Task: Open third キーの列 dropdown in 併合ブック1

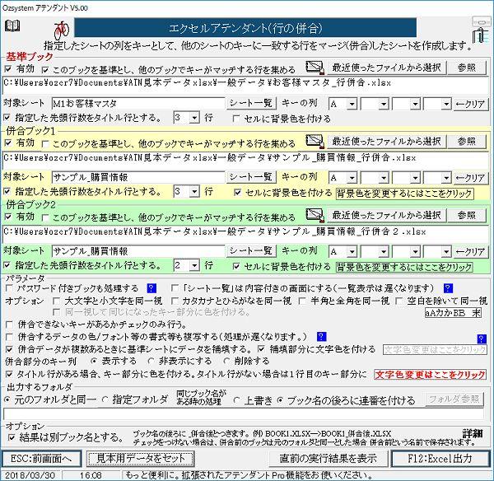Action: pos(415,178)
